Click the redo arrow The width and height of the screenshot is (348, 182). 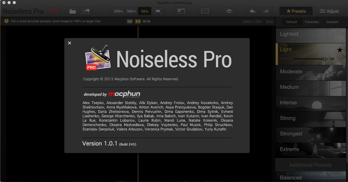click(x=266, y=11)
